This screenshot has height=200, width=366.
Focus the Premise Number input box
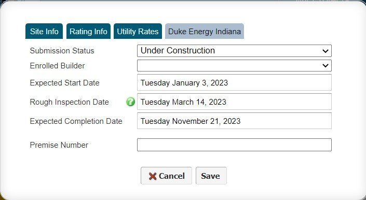[234, 145]
